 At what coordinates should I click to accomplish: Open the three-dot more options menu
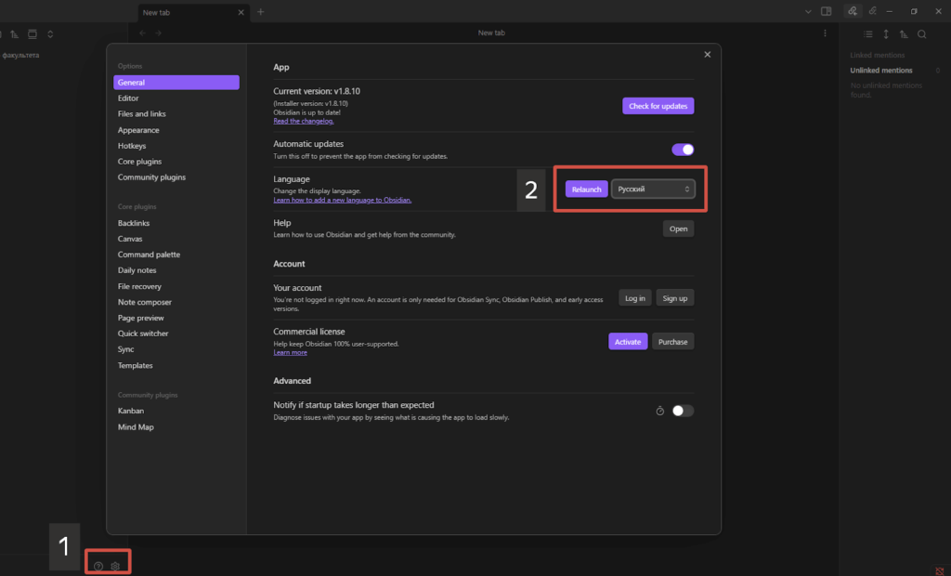pyautogui.click(x=825, y=33)
